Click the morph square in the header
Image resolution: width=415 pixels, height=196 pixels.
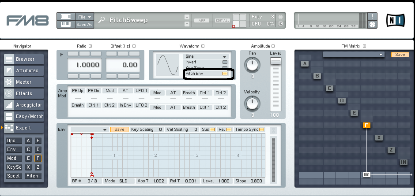point(239,20)
